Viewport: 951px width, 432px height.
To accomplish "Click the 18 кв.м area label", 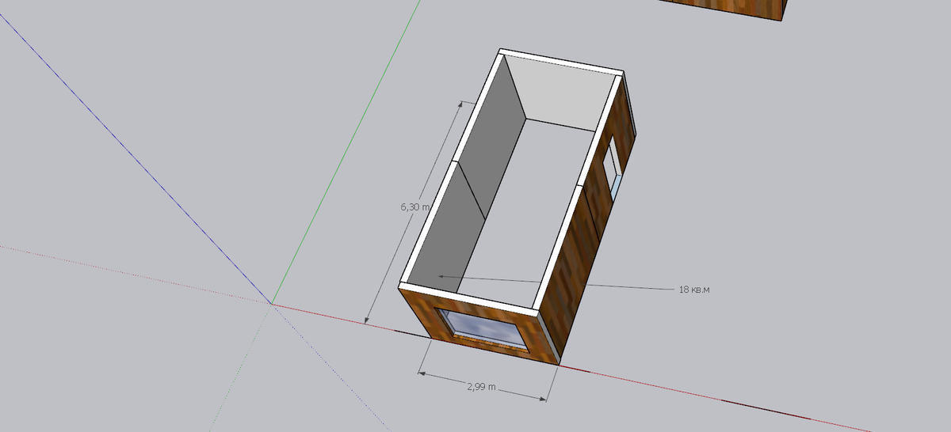I will click(694, 290).
